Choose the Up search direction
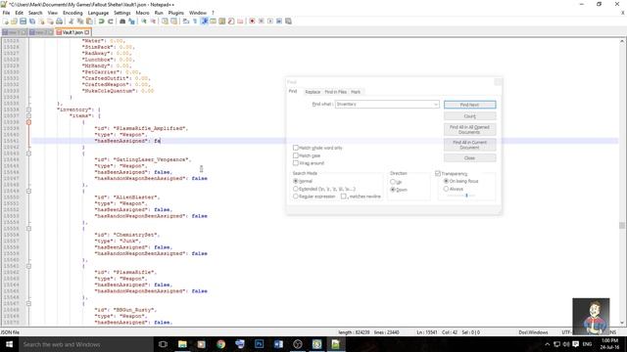The image size is (627, 352). pyautogui.click(x=393, y=182)
